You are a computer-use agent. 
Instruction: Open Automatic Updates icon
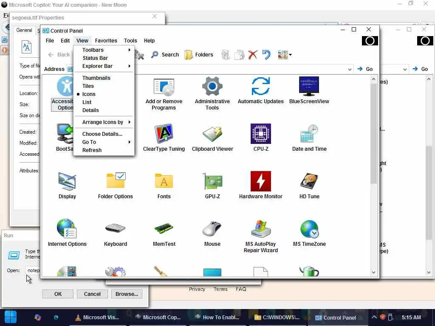click(x=260, y=91)
